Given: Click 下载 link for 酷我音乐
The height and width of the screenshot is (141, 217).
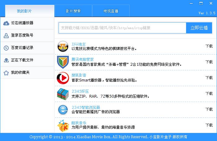Looking at the screenshot, I should 209,125.
